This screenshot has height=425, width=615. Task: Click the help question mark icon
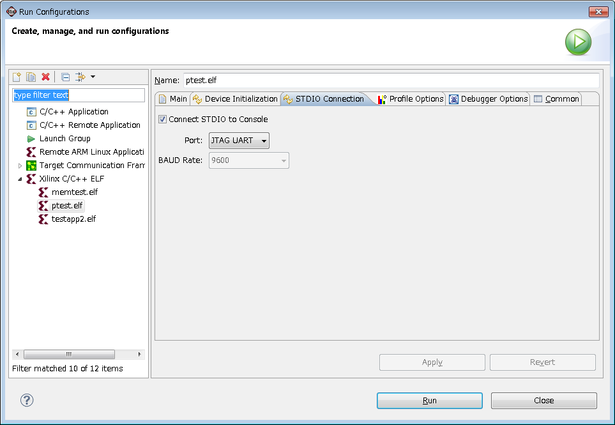coord(27,400)
